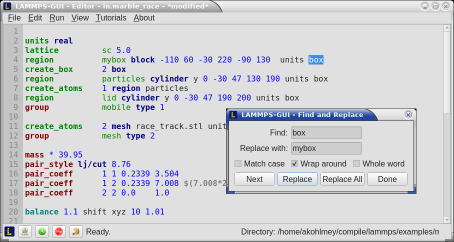Click 'lattice' keyword on line 3
The width and height of the screenshot is (454, 242).
tap(42, 50)
